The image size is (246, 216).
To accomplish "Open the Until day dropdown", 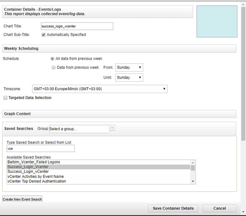I will point(129,78).
